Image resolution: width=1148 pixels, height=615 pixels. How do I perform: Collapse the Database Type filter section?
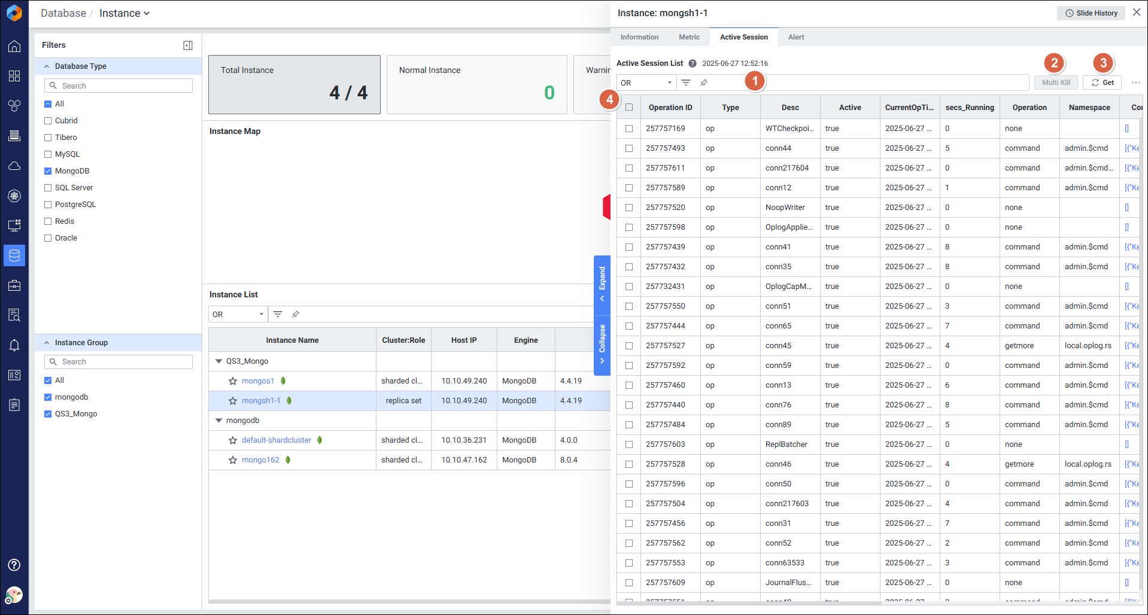pos(47,66)
